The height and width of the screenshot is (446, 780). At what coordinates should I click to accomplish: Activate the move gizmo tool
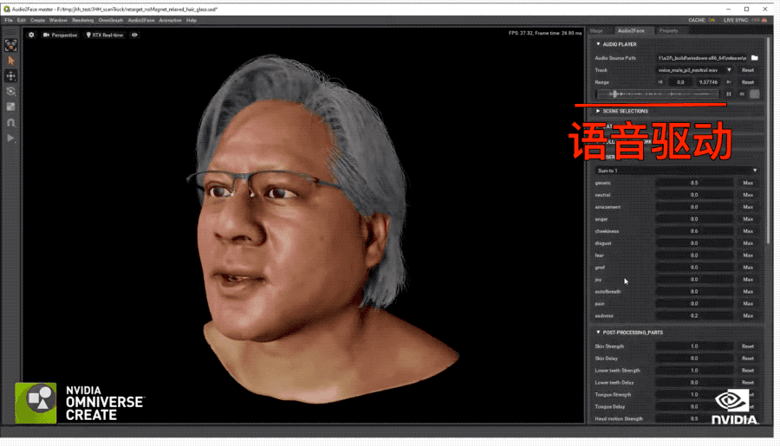click(11, 76)
